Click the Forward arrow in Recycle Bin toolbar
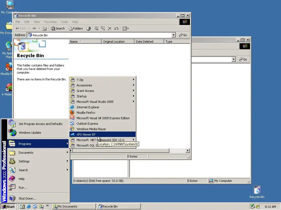This screenshot has width=281, height=210. [34, 28]
